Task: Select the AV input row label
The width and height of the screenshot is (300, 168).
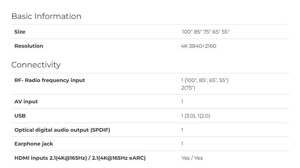Action: (x=26, y=101)
